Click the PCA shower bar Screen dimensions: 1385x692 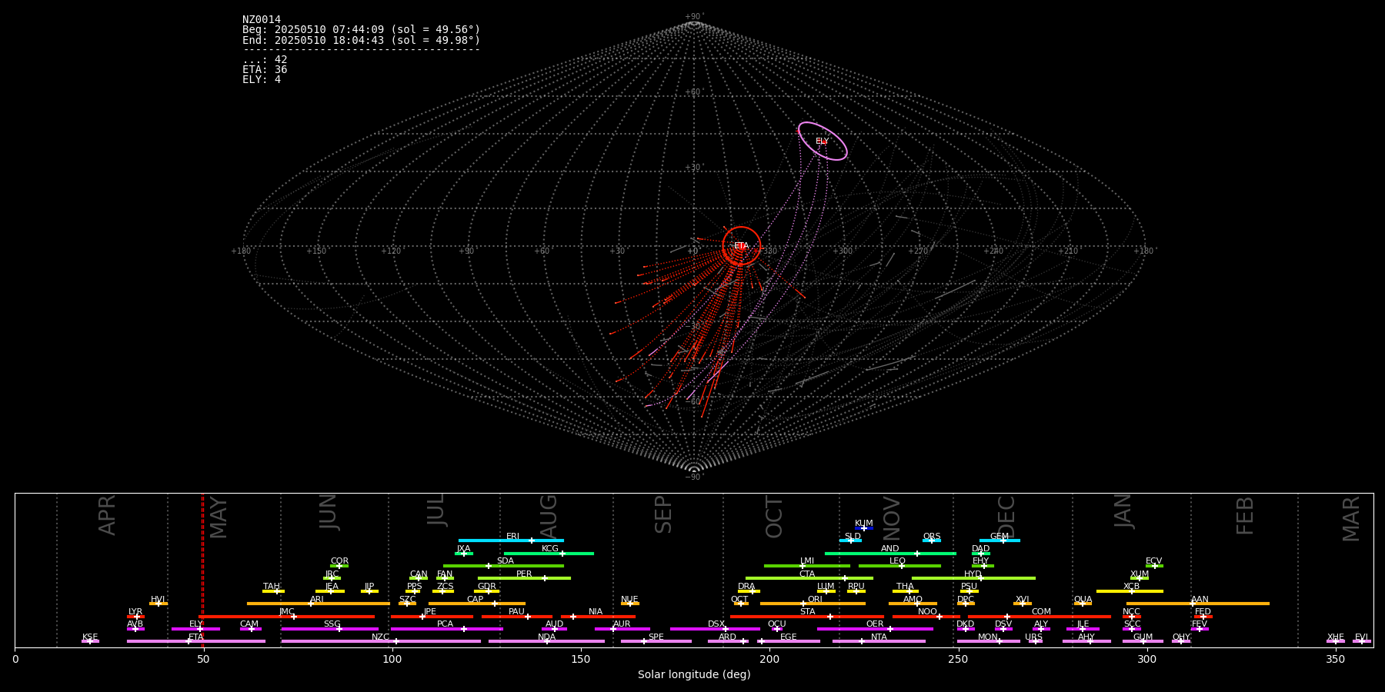(446, 629)
